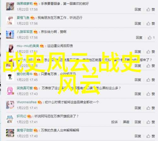Reply to the first comment at 17:56

pyautogui.click(x=138, y=9)
